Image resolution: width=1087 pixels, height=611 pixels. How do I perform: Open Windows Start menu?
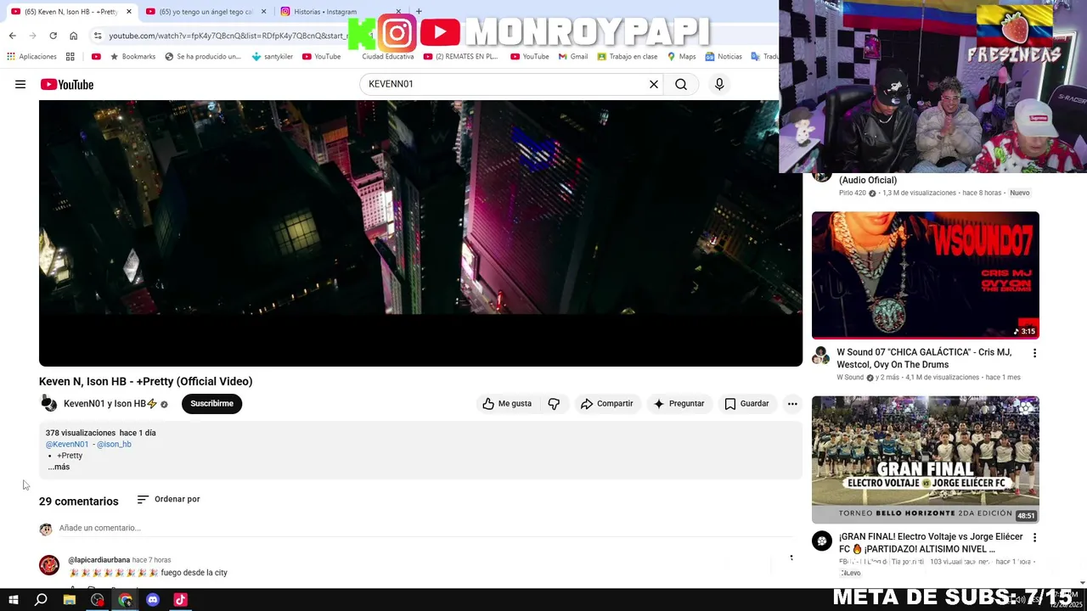pyautogui.click(x=13, y=599)
